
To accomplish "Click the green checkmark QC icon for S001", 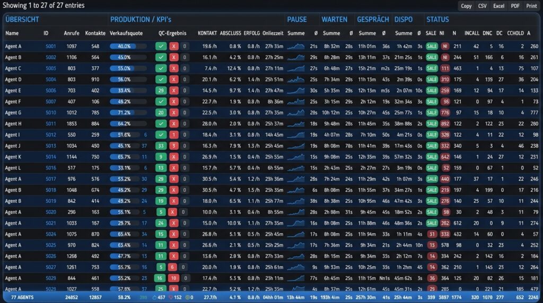I will (161, 46).
